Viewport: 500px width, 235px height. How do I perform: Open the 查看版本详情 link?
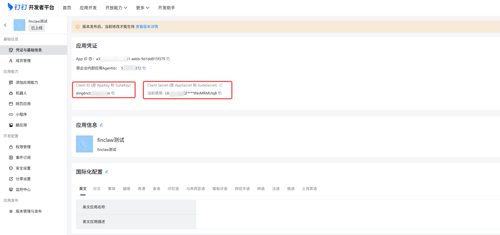coord(147,27)
